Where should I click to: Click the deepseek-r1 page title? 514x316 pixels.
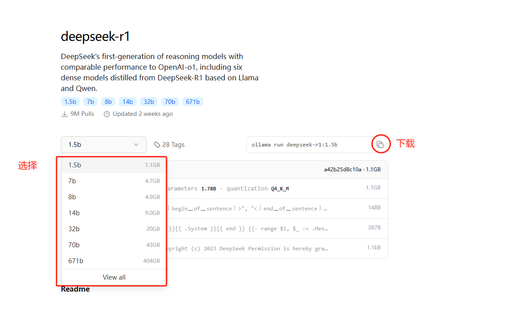tap(95, 36)
